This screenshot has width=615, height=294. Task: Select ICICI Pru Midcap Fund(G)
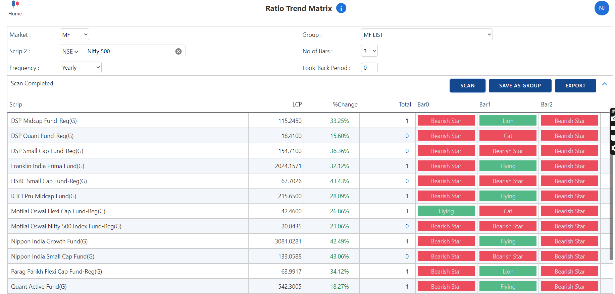coord(44,196)
